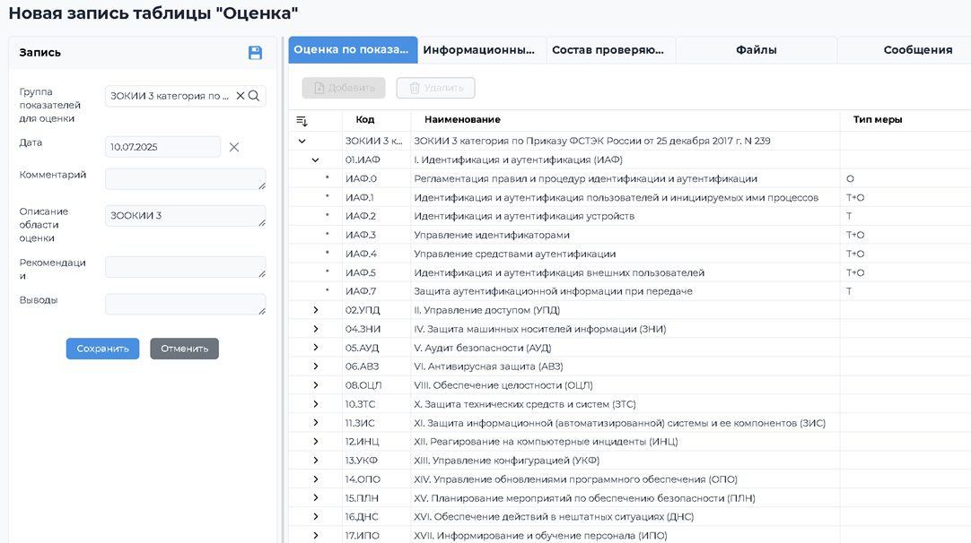The height and width of the screenshot is (543, 971).
Task: Open the Файлы tab
Action: (x=757, y=50)
